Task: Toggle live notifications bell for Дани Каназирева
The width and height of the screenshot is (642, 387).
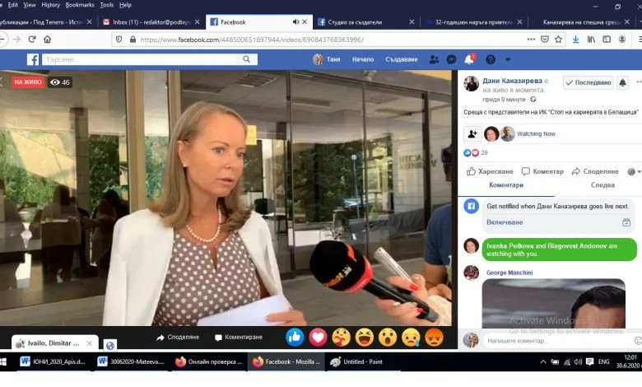Action: coord(622,82)
